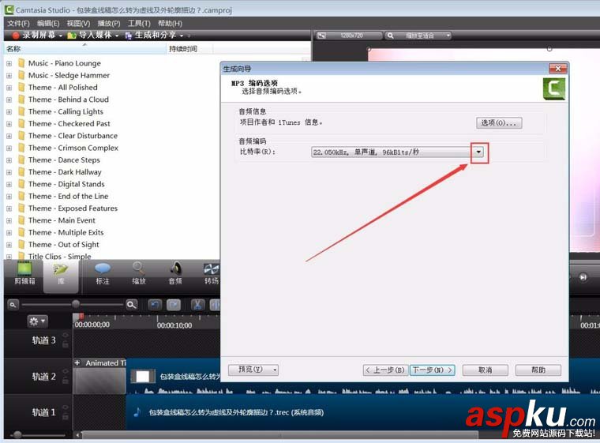Open the 音频 audio tool
This screenshot has width=600, height=443.
[175, 273]
